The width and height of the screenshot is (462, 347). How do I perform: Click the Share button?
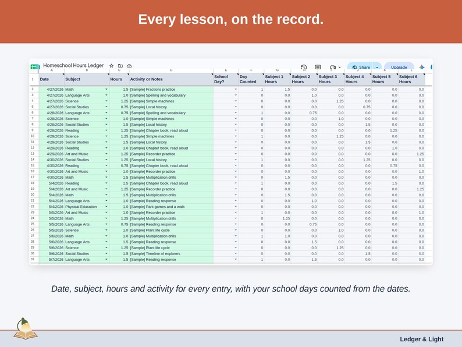(x=361, y=67)
